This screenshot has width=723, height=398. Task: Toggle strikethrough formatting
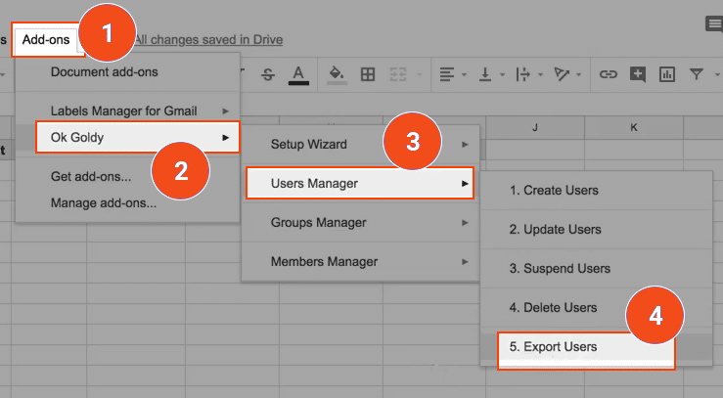coord(268,74)
